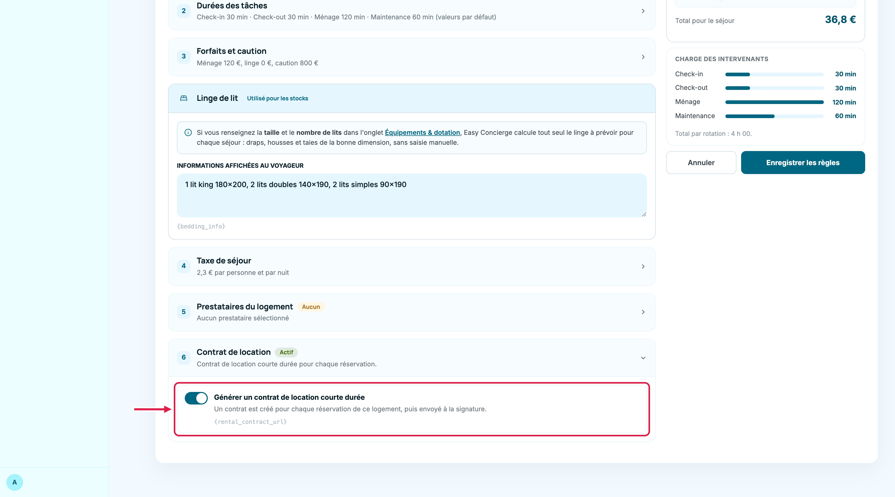Screen dimensions: 895x497
Task: Click the CHARGE DES INTERVENANTS heading
Action: (x=721, y=59)
